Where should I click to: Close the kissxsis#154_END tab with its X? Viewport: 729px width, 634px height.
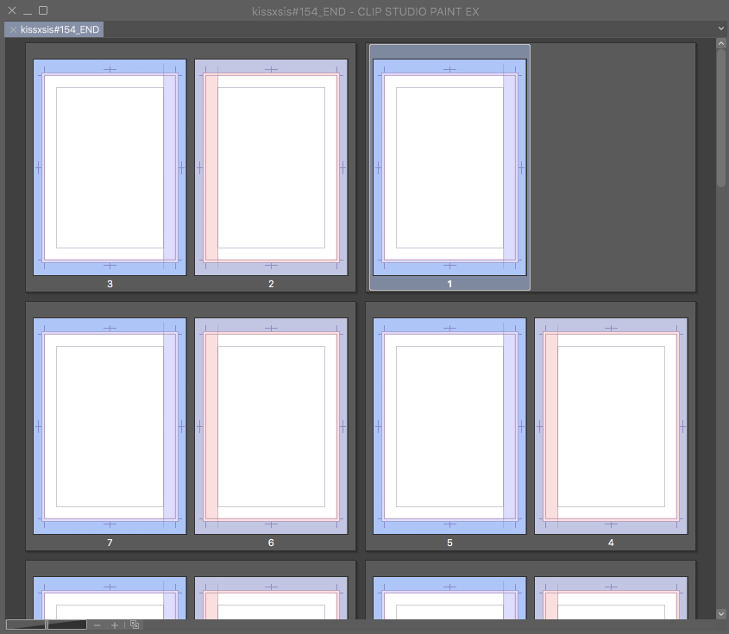(x=13, y=29)
